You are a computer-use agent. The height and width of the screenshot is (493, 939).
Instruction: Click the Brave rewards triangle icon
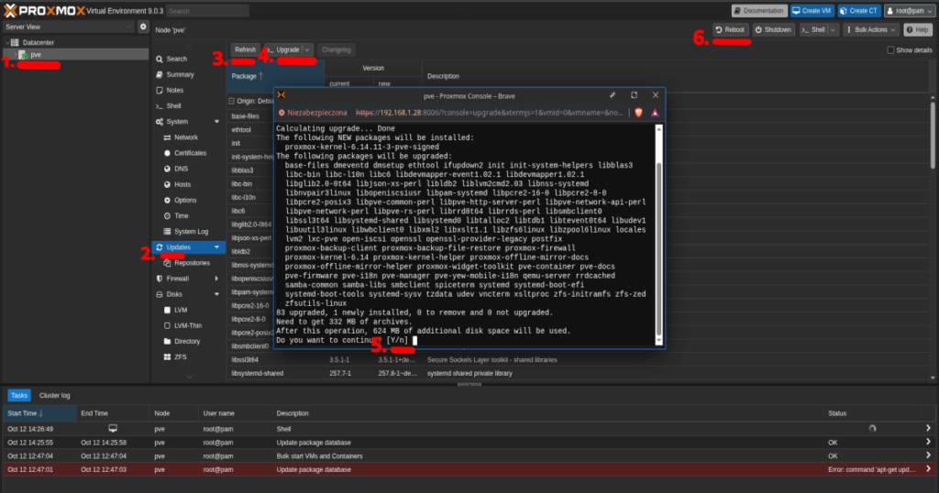[655, 113]
